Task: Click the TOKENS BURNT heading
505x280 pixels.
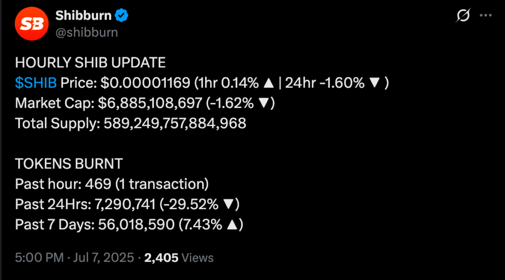Action: point(69,164)
